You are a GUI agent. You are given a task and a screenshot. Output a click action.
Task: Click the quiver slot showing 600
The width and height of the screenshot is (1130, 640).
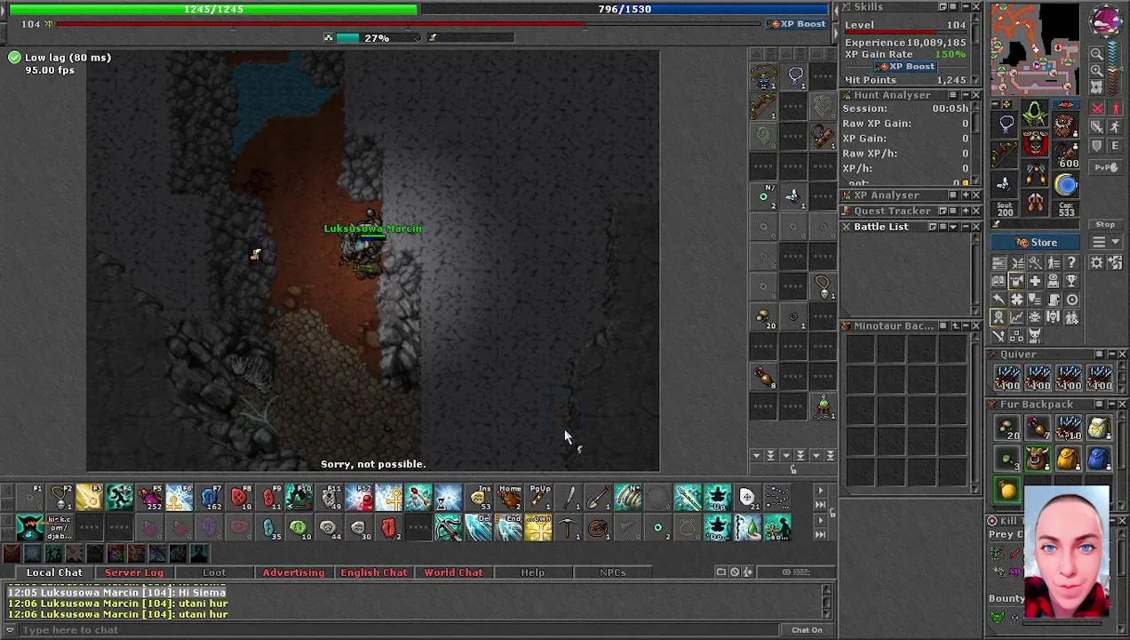coord(1066,156)
